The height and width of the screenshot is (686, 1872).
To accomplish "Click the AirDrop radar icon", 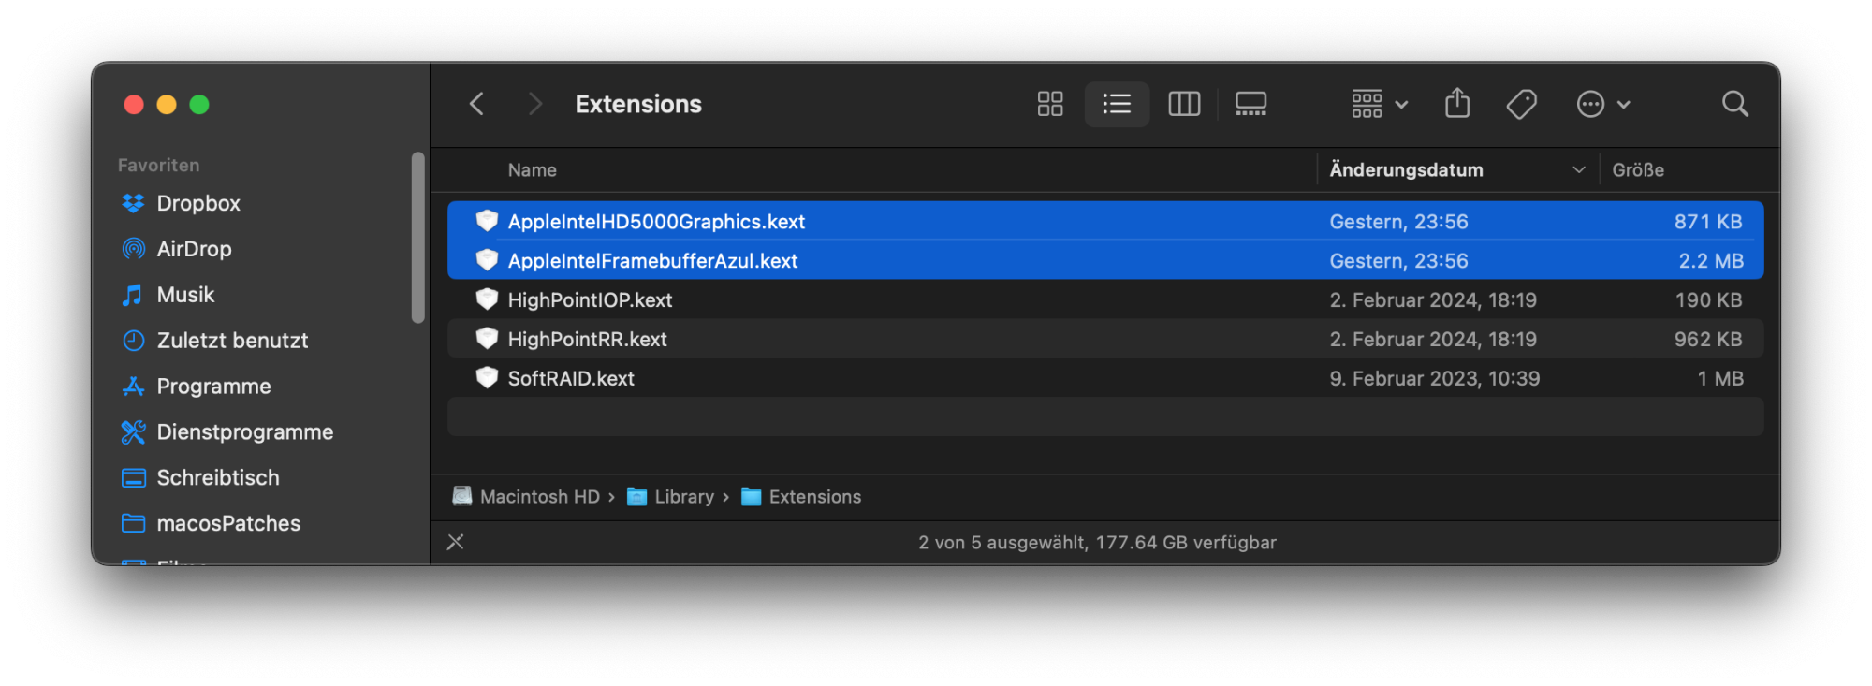I will pyautogui.click(x=134, y=249).
